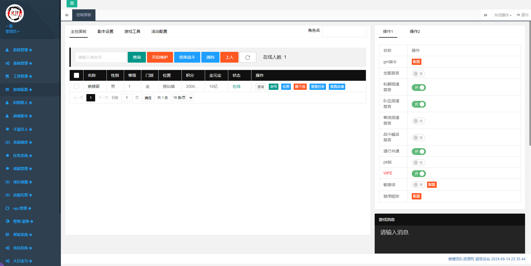Click the 请输入角色名 search field
This screenshot has height=266, width=531.
101,57
